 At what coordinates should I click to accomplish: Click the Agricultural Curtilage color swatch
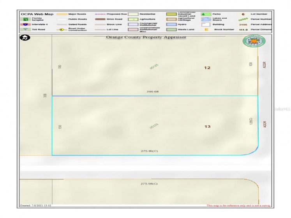[171, 19]
